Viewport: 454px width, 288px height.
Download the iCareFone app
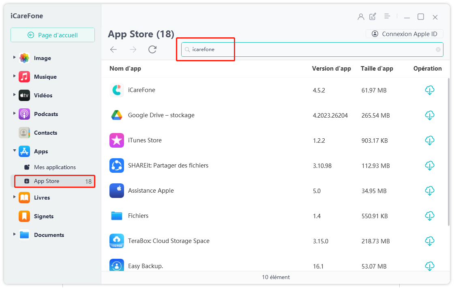point(429,90)
